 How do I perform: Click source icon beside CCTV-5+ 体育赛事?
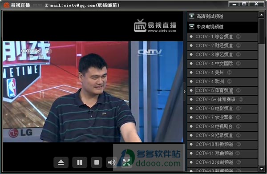click(241, 100)
